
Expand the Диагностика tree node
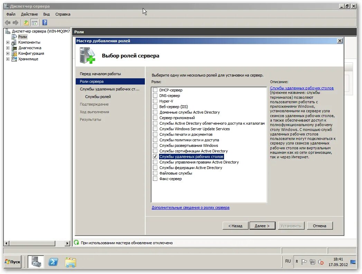pyautogui.click(x=8, y=48)
